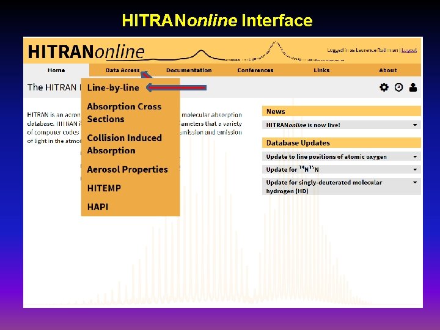
Task: Expand the singly-deuterated hydrogen update arrow
Action: [x=415, y=182]
